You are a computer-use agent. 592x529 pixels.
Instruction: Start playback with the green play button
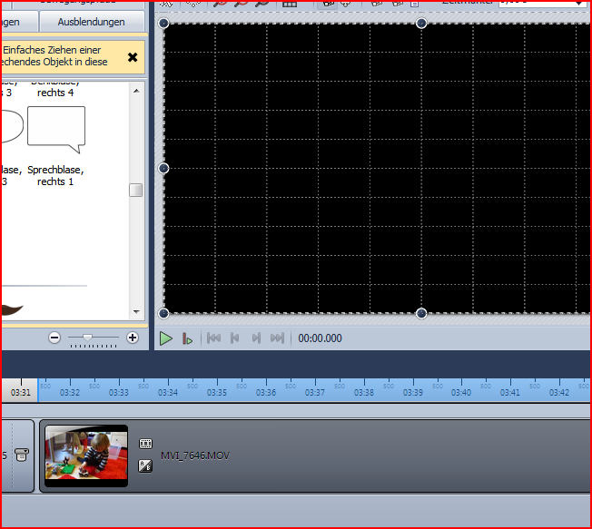point(166,338)
